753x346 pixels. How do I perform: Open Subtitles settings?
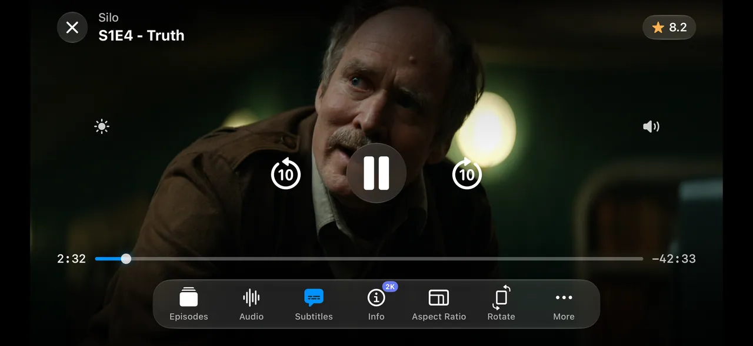pos(314,304)
